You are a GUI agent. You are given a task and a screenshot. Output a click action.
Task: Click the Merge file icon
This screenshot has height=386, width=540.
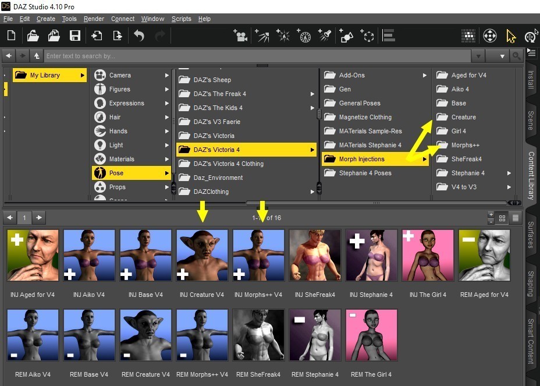click(x=54, y=36)
